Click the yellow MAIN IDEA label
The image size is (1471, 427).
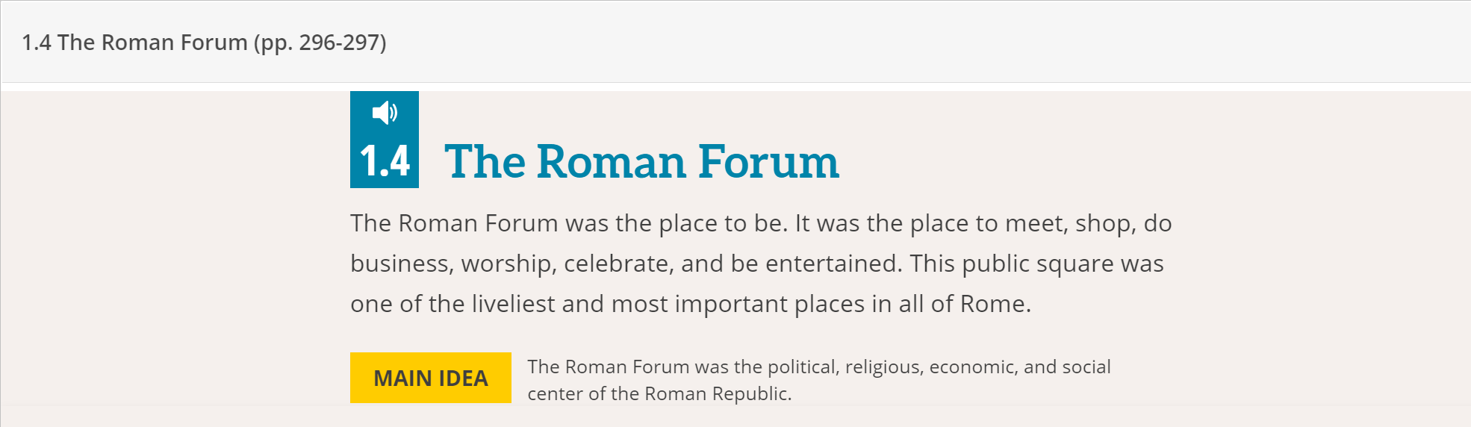pos(430,378)
